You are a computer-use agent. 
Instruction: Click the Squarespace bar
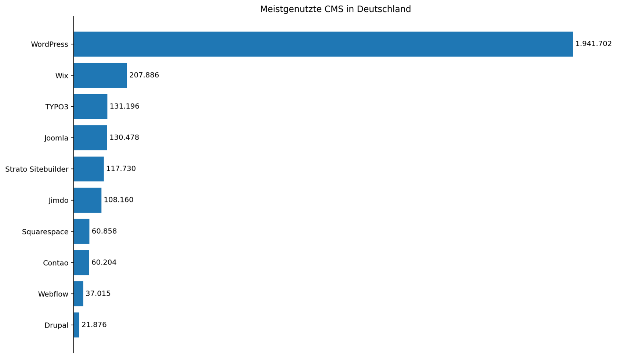[x=82, y=231]
